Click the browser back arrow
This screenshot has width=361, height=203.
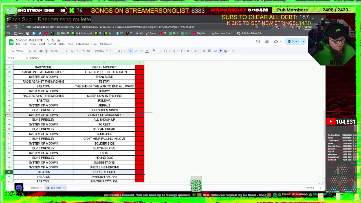(8, 27)
